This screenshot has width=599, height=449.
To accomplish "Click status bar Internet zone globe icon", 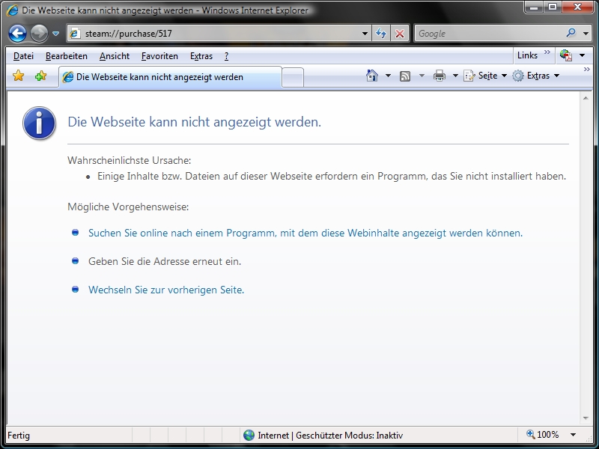I will click(249, 436).
